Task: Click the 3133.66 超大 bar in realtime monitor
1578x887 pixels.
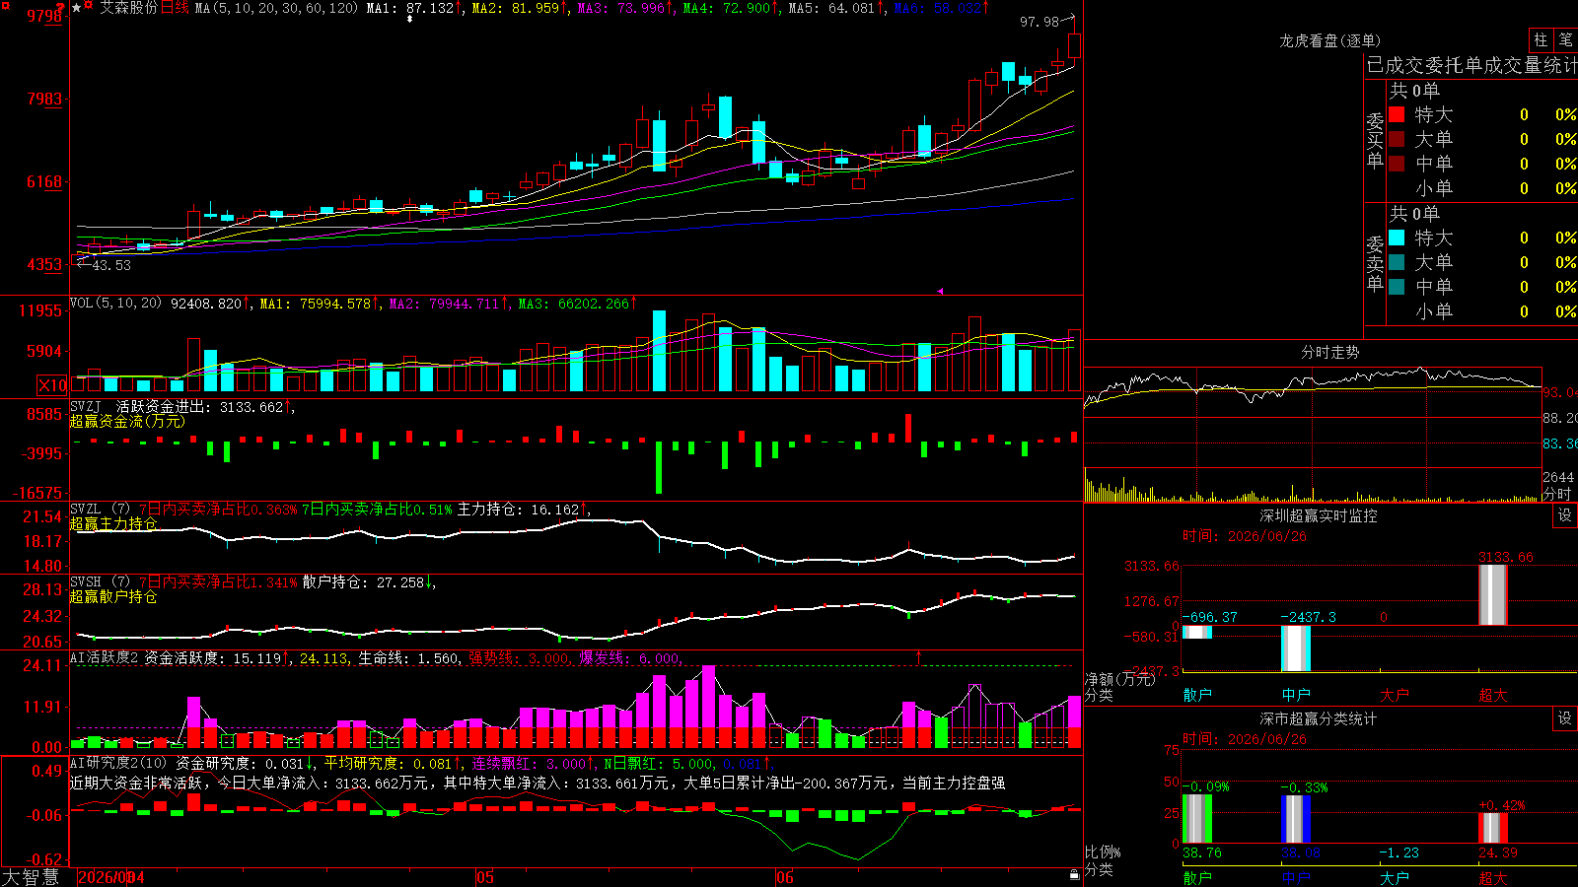Action: (1493, 594)
